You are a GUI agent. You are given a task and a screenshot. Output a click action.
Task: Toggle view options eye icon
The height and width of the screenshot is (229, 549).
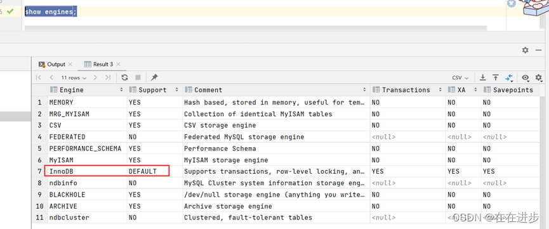tap(525, 78)
